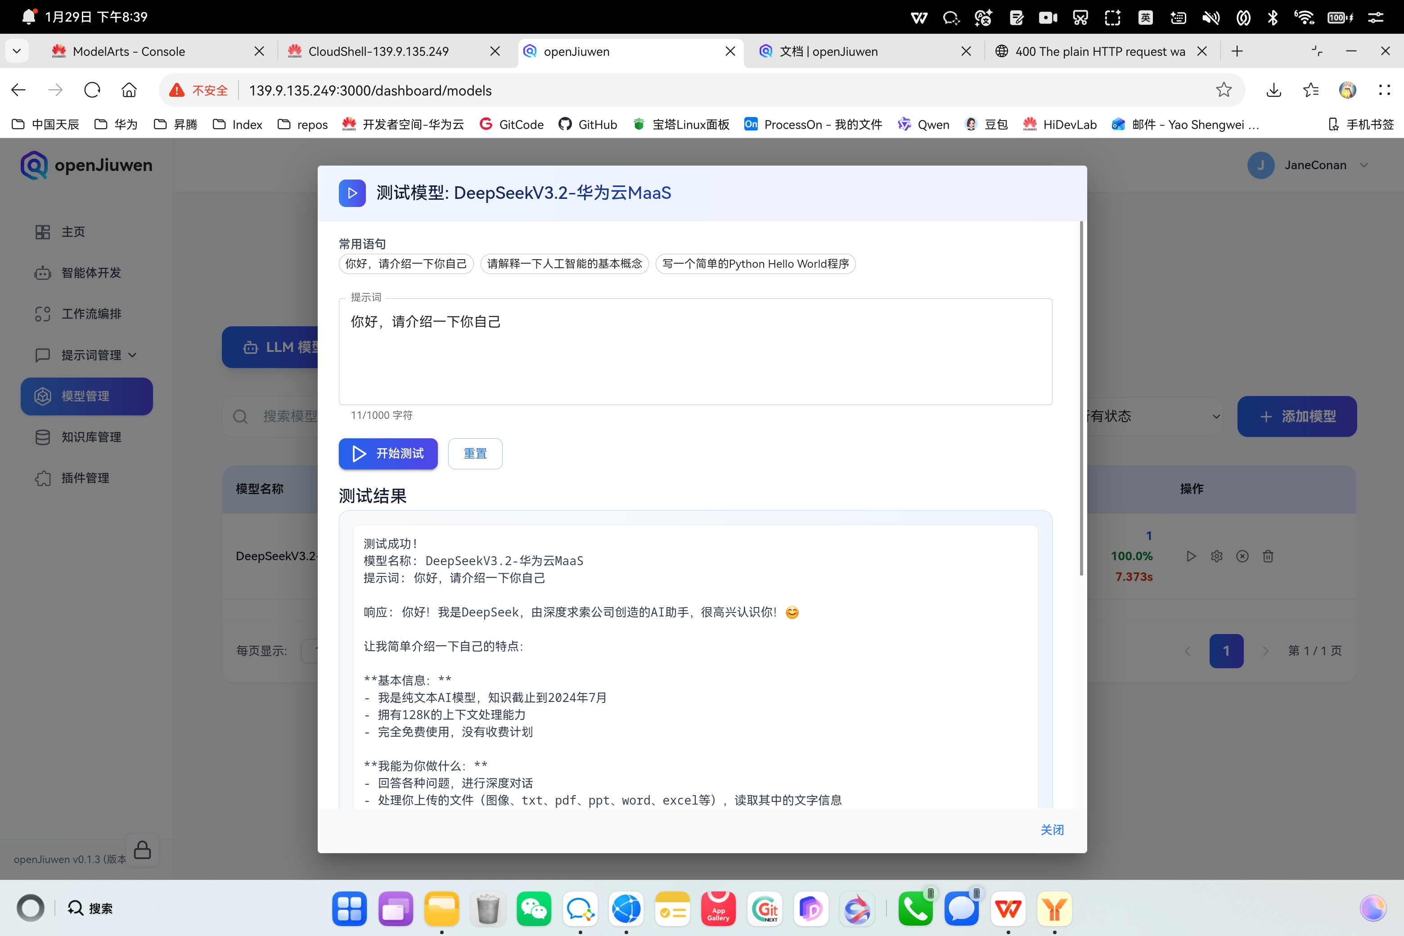This screenshot has height=936, width=1404.
Task: Click the browser reload icon
Action: click(x=92, y=90)
